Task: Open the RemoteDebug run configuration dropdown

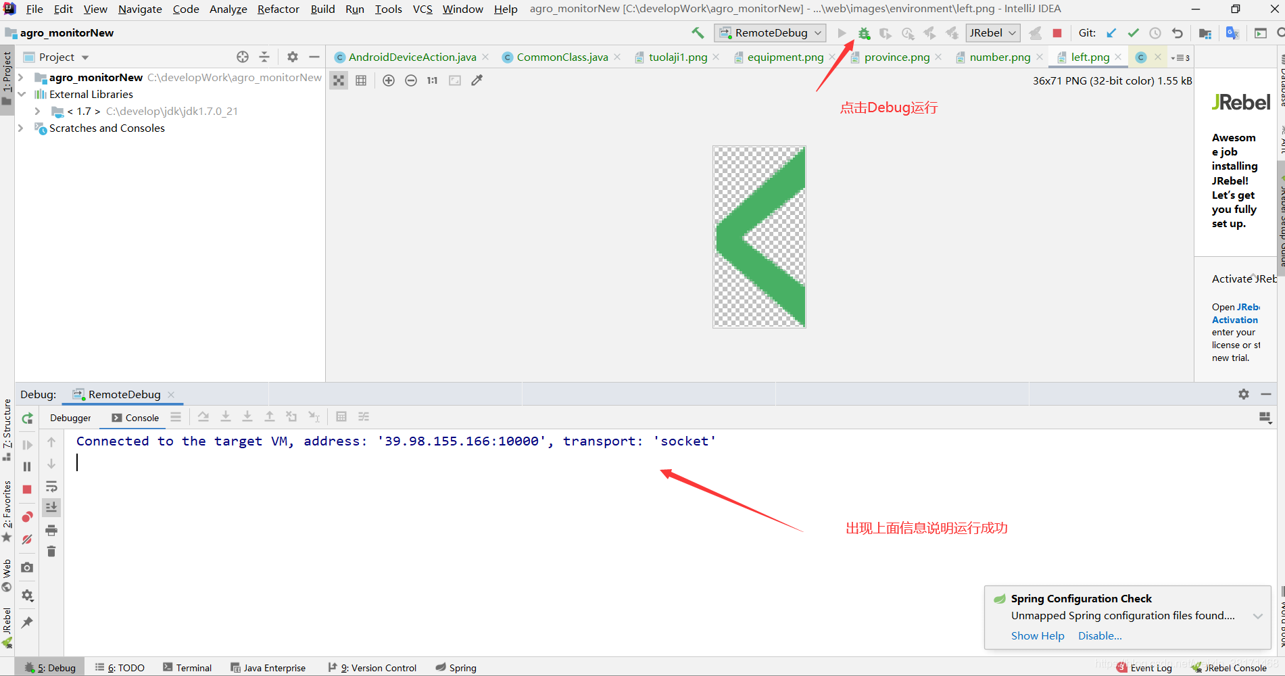Action: 771,33
